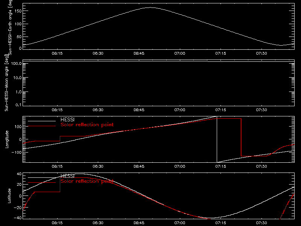Click 06:45 below the Earth angle plot
The height and width of the screenshot is (226, 301).
coord(139,53)
